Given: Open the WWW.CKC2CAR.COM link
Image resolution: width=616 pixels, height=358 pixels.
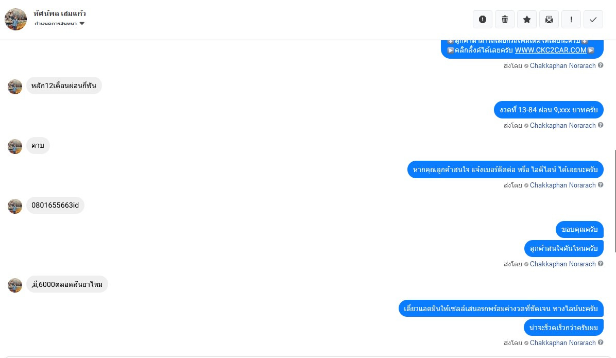Looking at the screenshot, I should [551, 50].
